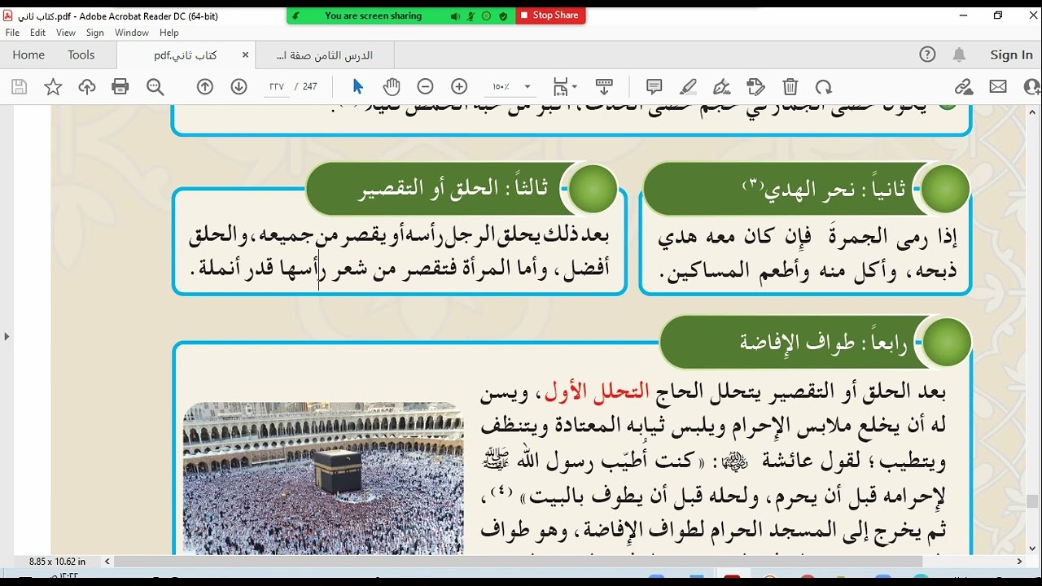Upload file to Adobe cloud
The height and width of the screenshot is (586, 1042).
pyautogui.click(x=87, y=87)
